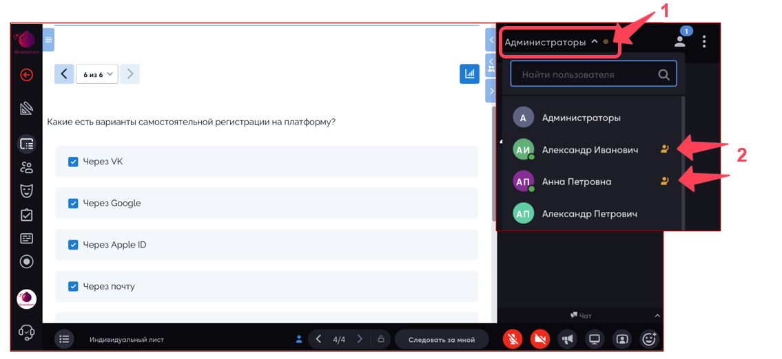Click the red back arrow icon in sidebar
The width and height of the screenshot is (782, 359).
[x=26, y=75]
